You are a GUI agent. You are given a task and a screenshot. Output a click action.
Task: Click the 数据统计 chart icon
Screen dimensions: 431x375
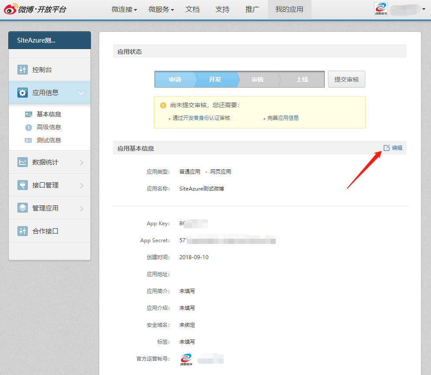coord(22,162)
